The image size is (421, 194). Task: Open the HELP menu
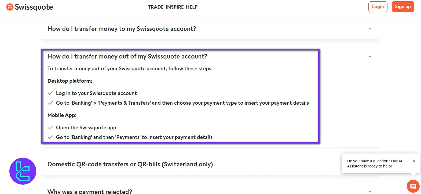[x=192, y=7]
